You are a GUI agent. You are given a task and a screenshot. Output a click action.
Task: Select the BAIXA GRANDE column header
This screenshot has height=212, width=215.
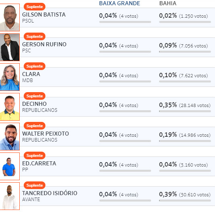click(120, 3)
